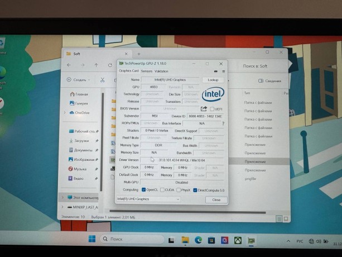This screenshot has width=342, height=257.
Task: Open Главная in the navigation pane
Action: [x=79, y=94]
